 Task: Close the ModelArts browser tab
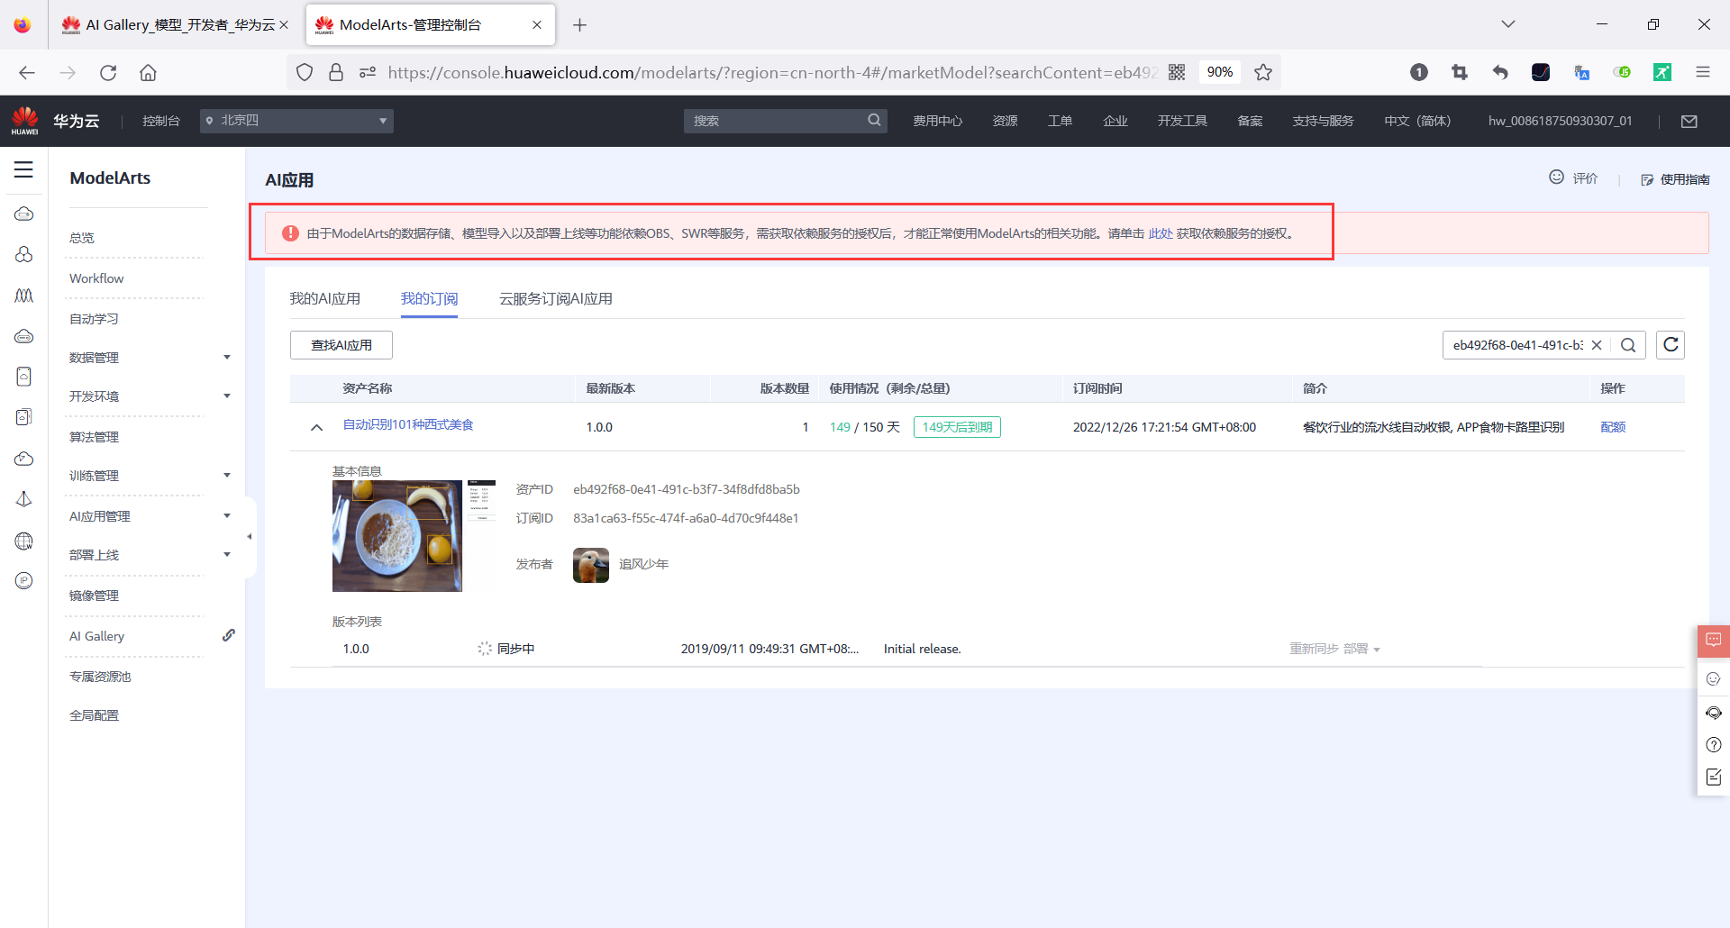pos(537,25)
